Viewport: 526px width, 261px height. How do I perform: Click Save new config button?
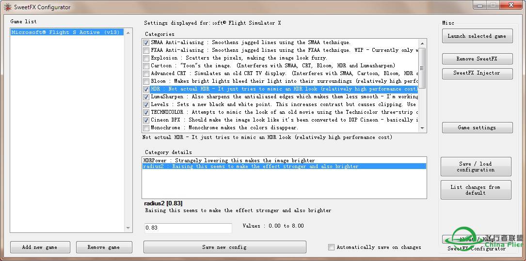224,247
